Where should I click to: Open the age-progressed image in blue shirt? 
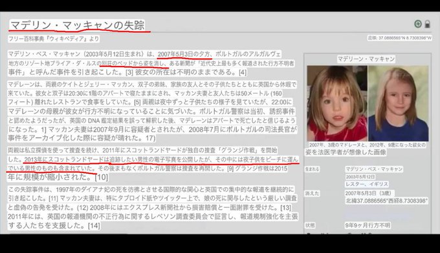point(399,103)
